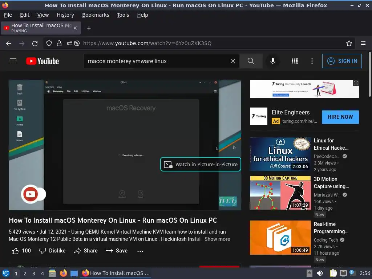The image size is (372, 279).
Task: Click the page vertical scrollbar
Action: [x=369, y=74]
